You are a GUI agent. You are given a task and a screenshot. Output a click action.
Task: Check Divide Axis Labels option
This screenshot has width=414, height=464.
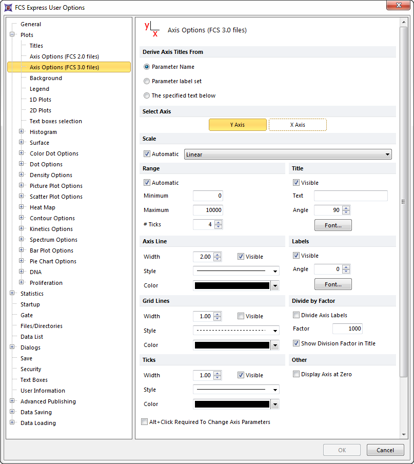click(x=296, y=315)
